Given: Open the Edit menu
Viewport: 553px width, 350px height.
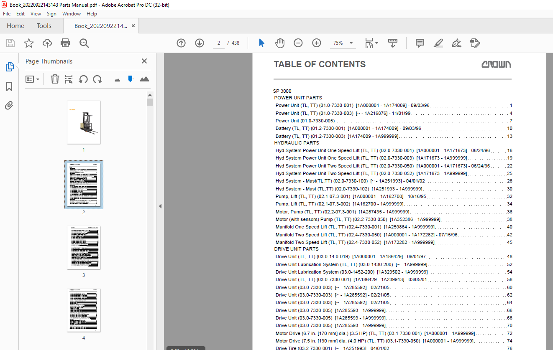Looking at the screenshot, I should pos(20,14).
